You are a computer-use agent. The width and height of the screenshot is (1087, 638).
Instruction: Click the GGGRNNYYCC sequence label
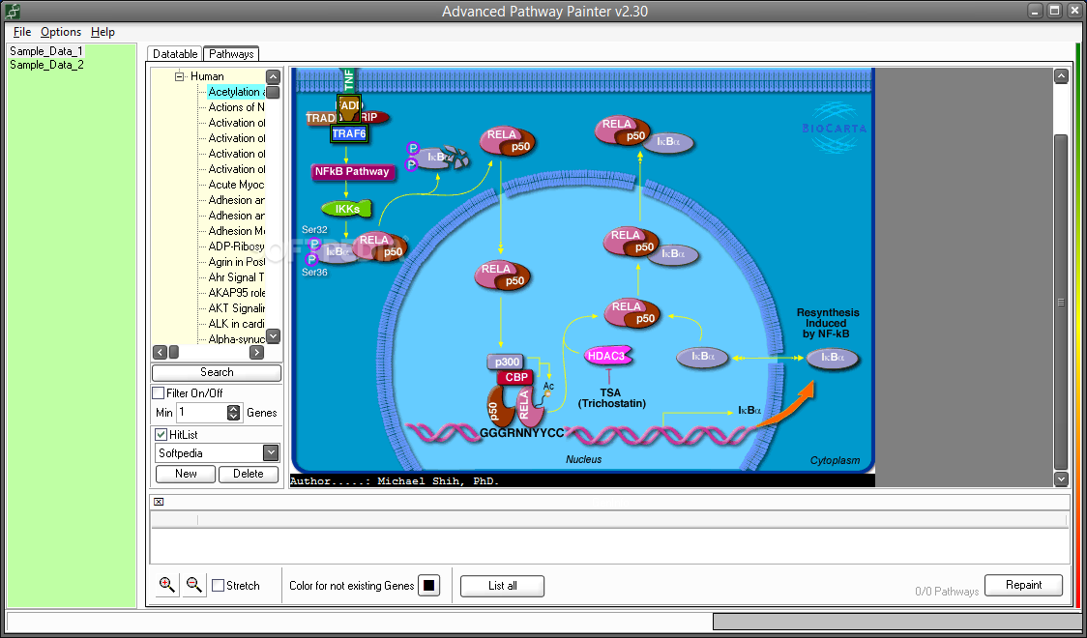(x=522, y=434)
